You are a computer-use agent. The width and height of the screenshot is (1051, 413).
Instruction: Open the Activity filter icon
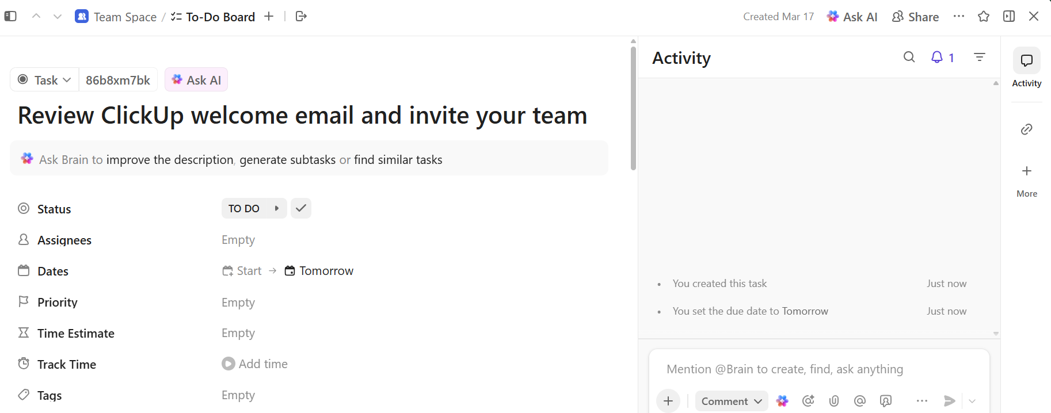click(979, 57)
